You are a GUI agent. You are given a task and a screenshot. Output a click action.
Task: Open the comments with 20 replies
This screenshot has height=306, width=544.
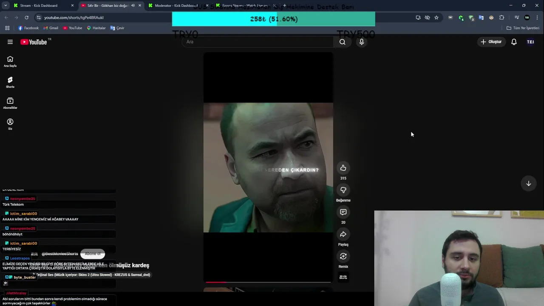tap(343, 212)
